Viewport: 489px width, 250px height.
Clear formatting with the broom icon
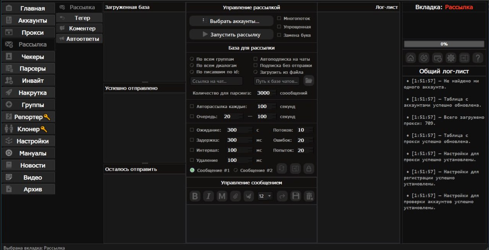pos(249,196)
